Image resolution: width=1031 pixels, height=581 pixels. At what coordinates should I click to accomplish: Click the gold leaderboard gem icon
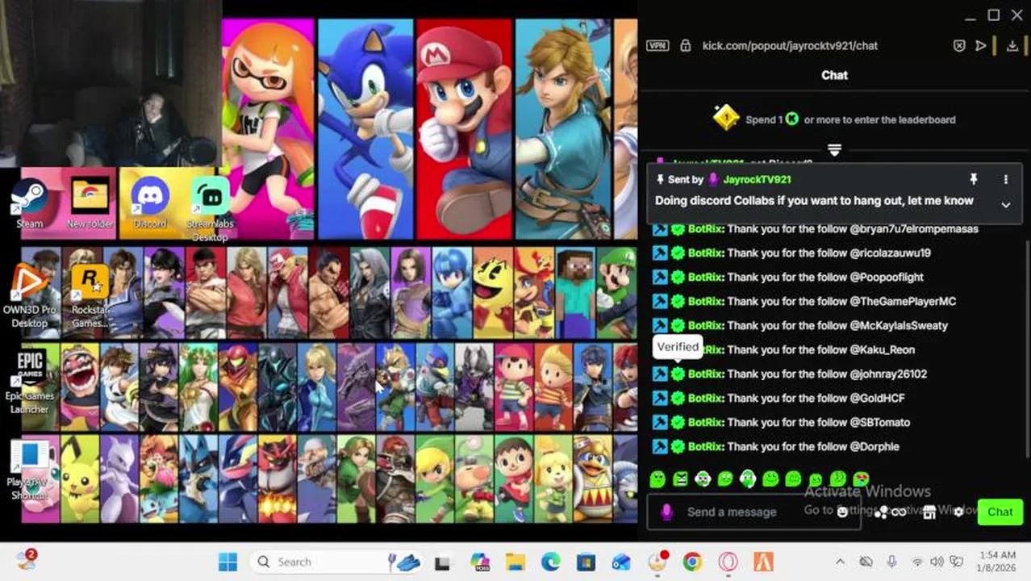coord(726,118)
